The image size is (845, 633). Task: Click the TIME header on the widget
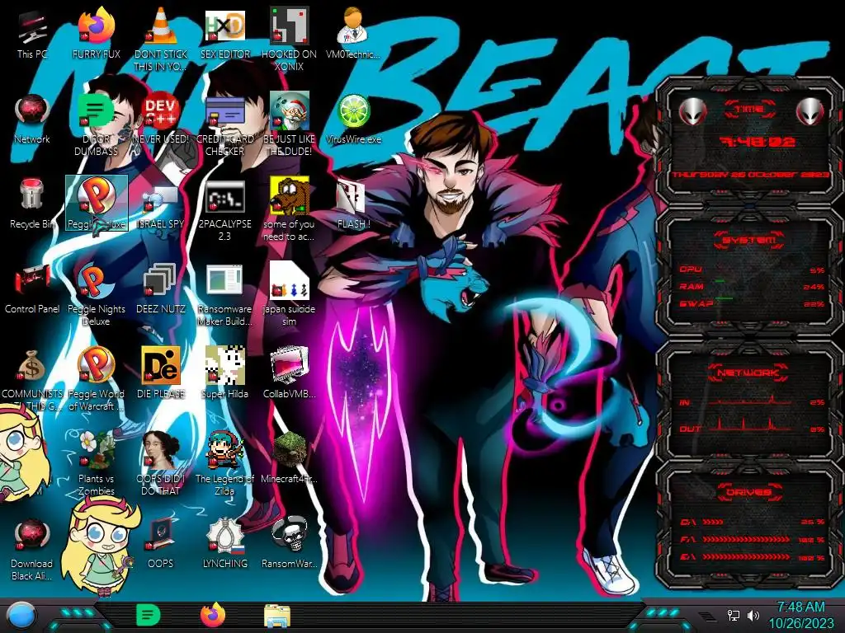[x=749, y=110]
